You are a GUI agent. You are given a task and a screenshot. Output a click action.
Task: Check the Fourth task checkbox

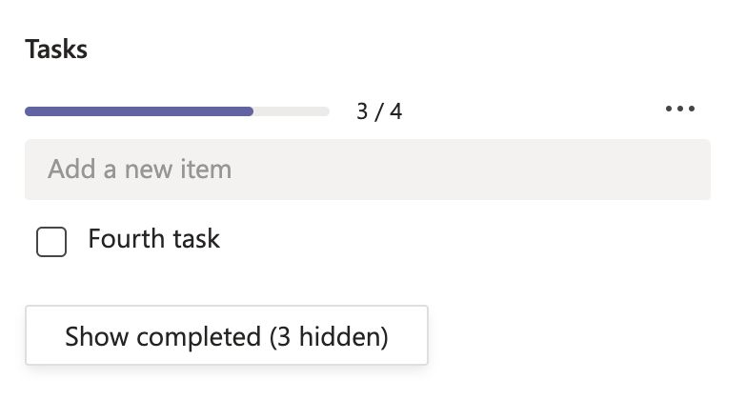point(51,242)
